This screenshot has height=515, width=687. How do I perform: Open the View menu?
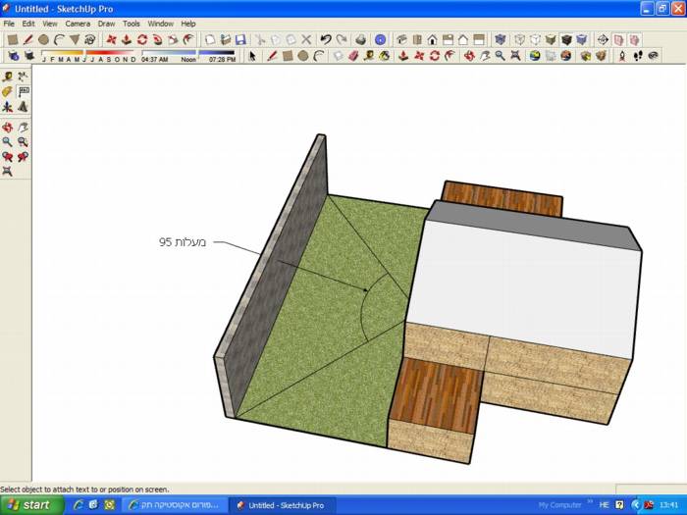coord(49,24)
